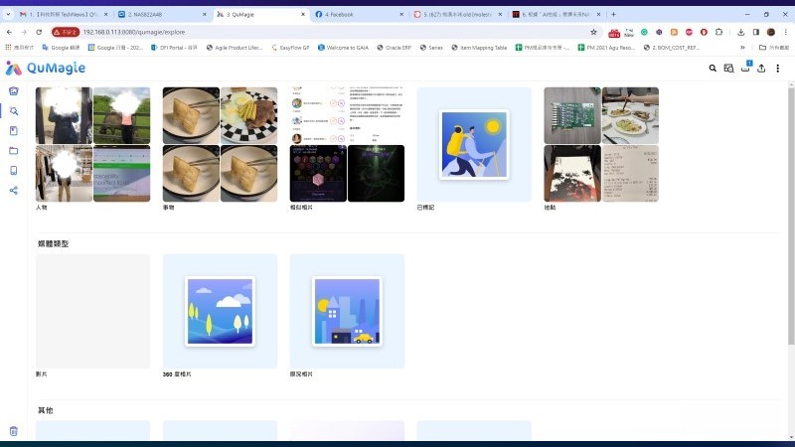Open the trash can icon in sidebar

coord(14,431)
